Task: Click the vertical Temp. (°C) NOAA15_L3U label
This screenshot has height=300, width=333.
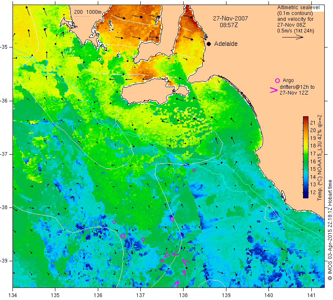Action: click(319, 157)
